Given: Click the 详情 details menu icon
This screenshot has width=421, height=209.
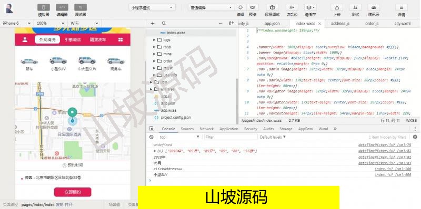Looking at the screenshot, I should [402, 7].
